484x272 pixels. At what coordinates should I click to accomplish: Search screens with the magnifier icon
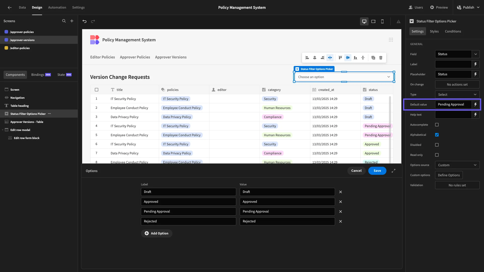pos(64,21)
